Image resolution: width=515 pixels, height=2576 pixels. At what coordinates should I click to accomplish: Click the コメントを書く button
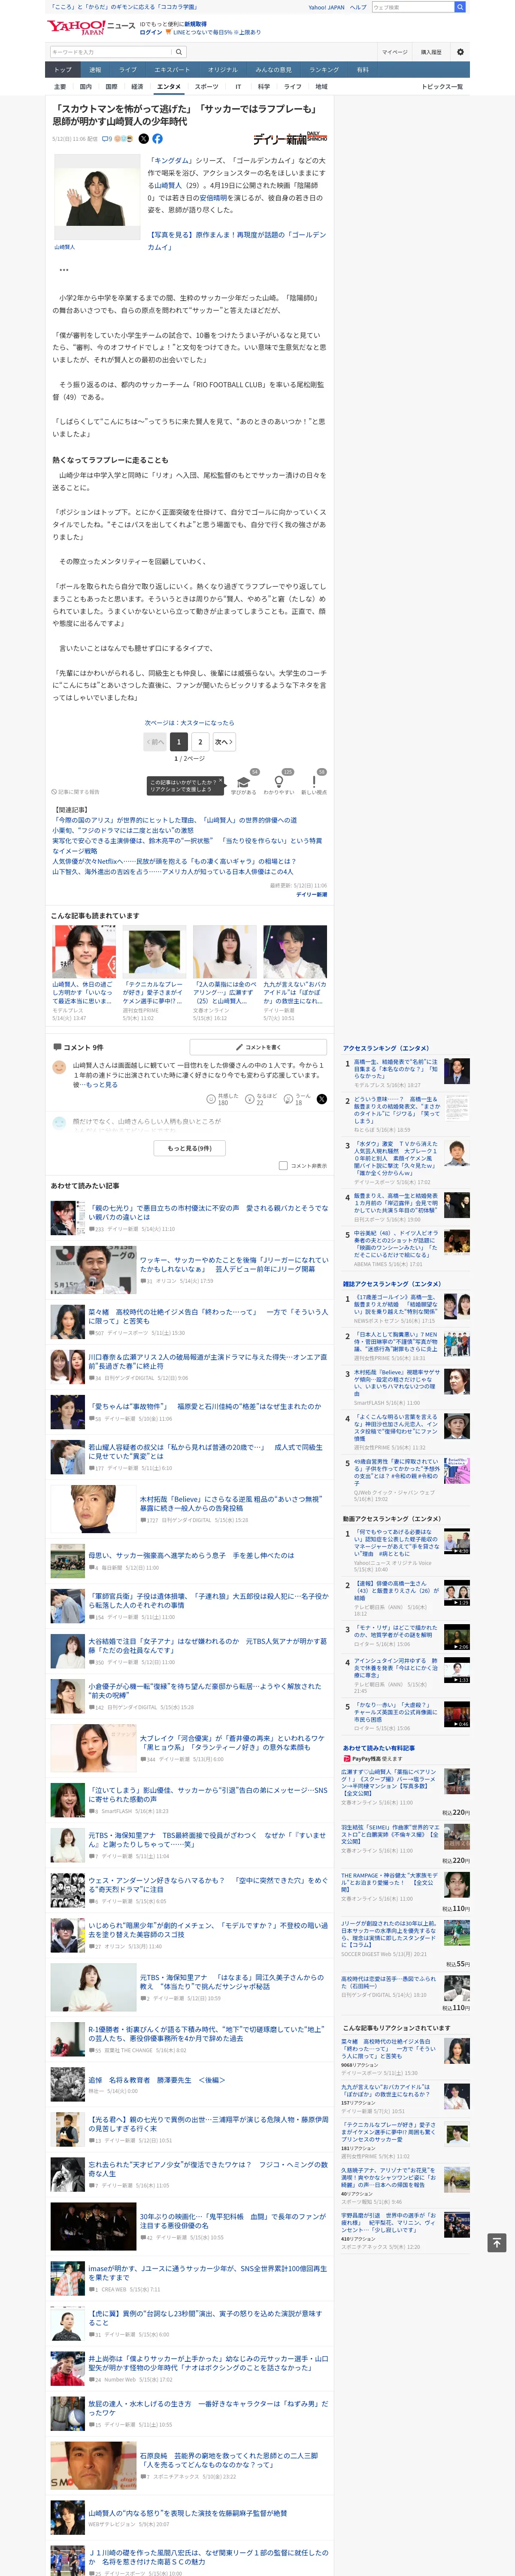click(x=259, y=1047)
